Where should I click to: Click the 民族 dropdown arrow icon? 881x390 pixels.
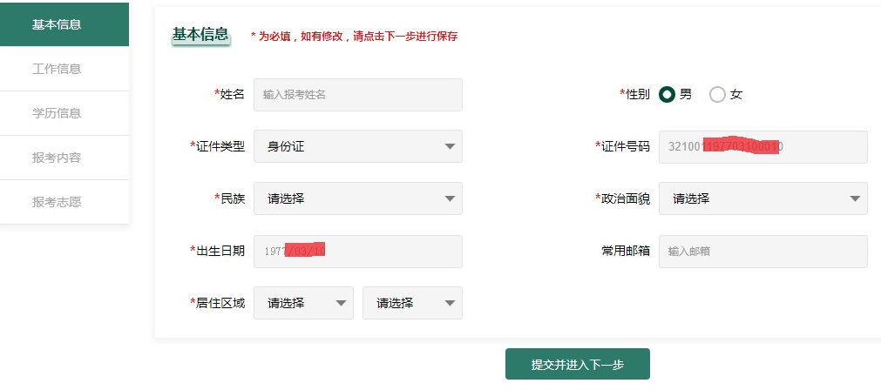[x=450, y=198]
